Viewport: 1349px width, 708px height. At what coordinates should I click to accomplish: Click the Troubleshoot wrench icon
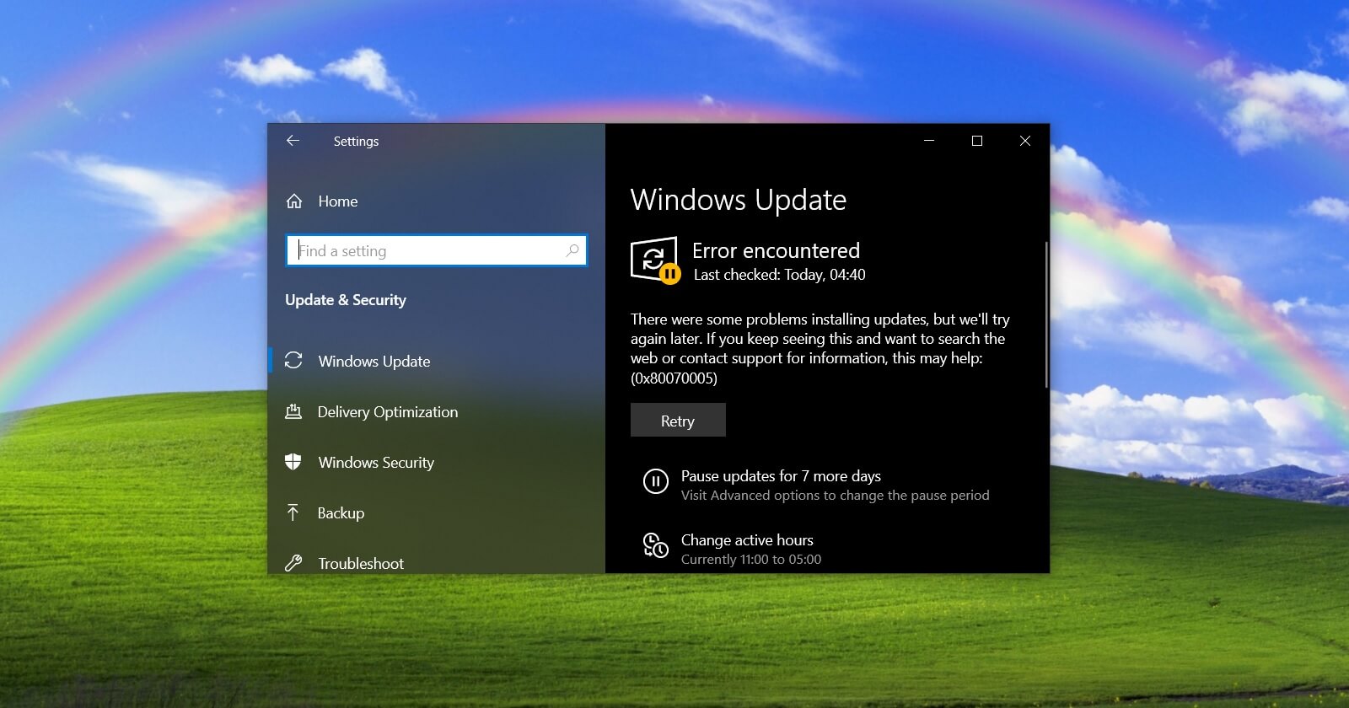coord(293,563)
